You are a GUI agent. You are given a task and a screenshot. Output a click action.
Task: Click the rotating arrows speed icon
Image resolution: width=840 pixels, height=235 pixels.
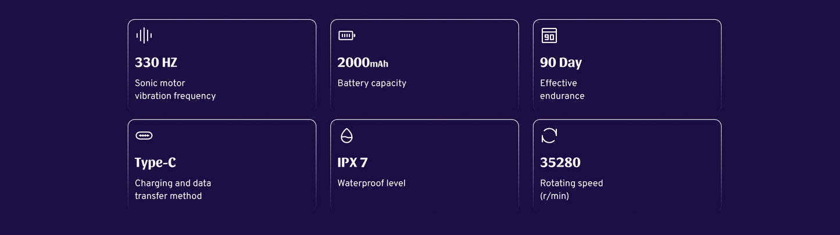(x=549, y=136)
